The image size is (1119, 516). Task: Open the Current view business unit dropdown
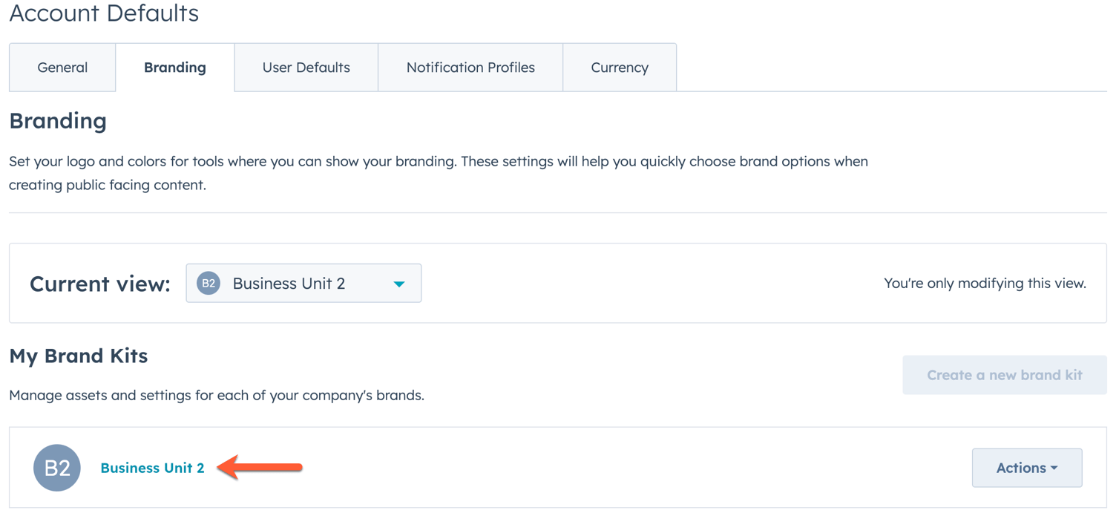pos(303,283)
